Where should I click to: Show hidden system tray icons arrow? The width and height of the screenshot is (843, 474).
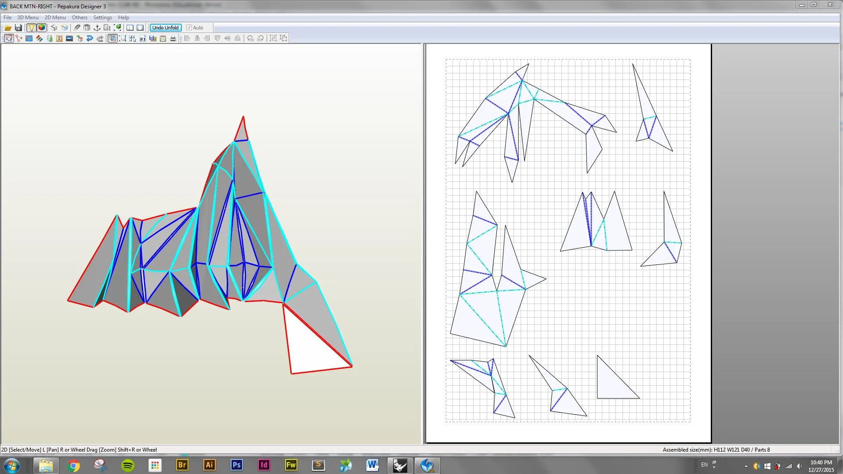pos(746,466)
